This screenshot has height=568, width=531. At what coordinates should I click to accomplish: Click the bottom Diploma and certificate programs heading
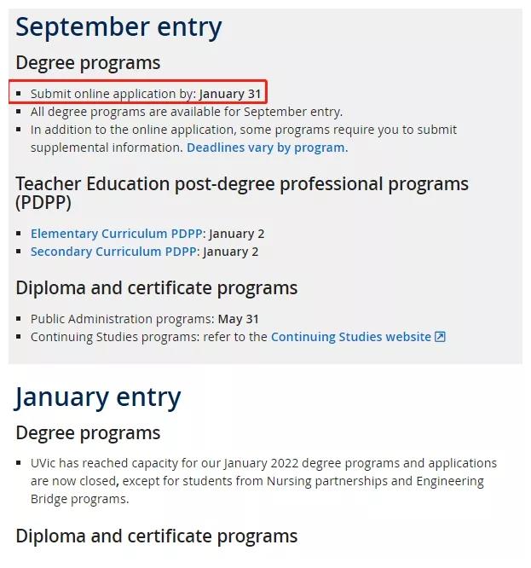click(x=156, y=536)
